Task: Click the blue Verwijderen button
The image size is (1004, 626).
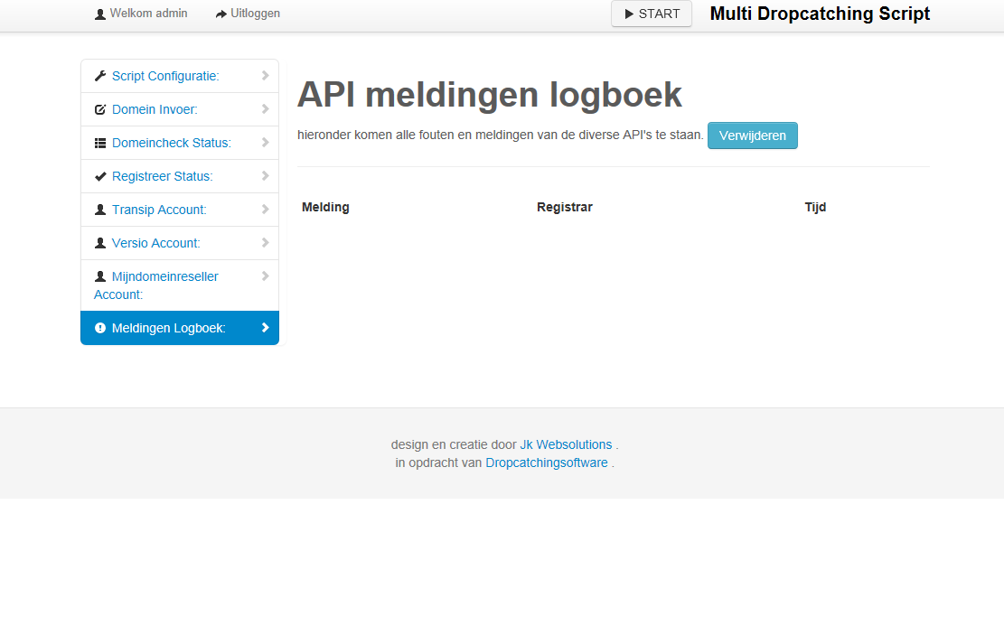Action: tap(752, 135)
